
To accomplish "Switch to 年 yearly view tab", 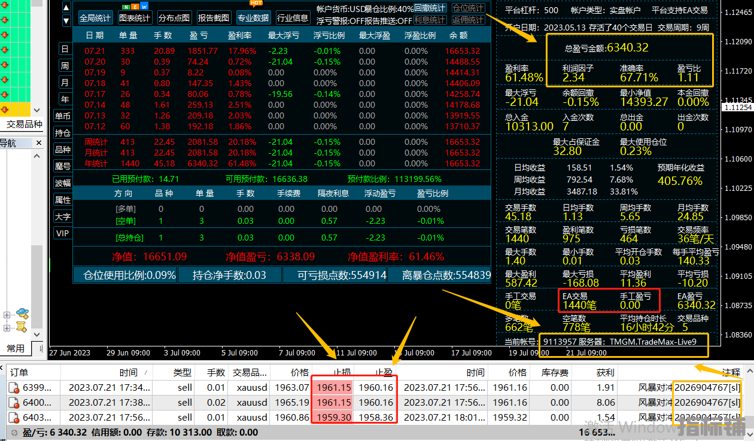I will coord(65,99).
